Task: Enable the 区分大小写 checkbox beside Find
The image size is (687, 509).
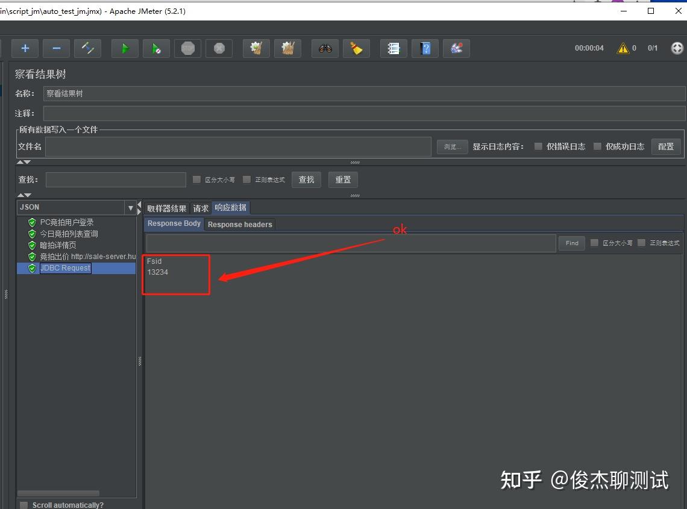Action: tap(594, 243)
